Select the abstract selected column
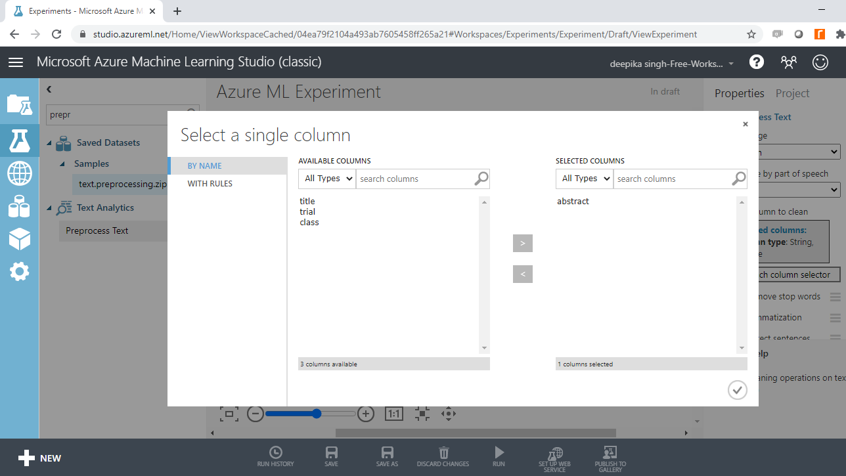The height and width of the screenshot is (476, 846). (573, 202)
